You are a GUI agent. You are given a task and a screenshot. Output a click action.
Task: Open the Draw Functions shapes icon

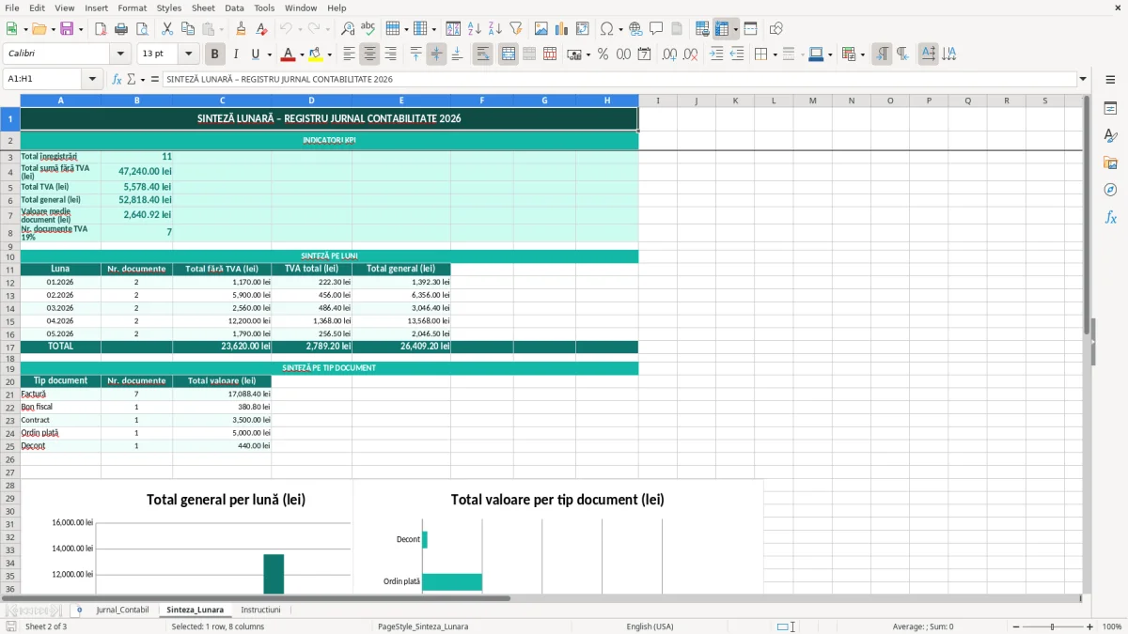776,29
